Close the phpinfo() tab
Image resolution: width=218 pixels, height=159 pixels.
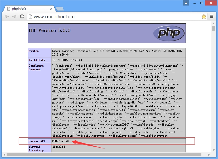51,9
